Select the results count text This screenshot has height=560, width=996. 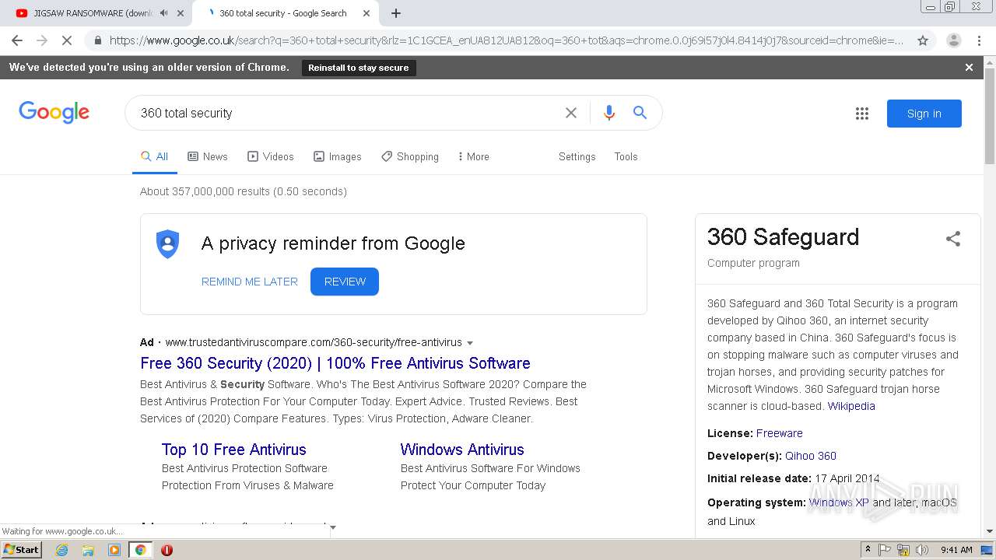tap(244, 191)
